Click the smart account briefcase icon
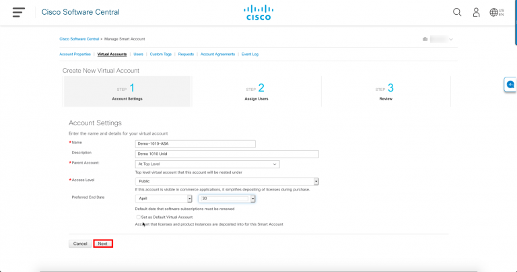The image size is (517, 272). pos(425,39)
